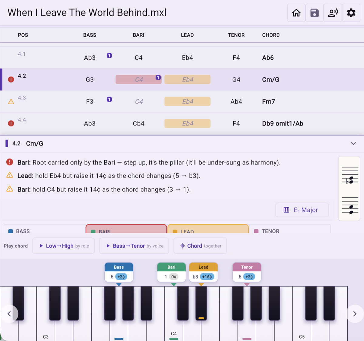Screen dimensions: 364x341
Task: Play chord Bass→Tenor by voice
Action: point(134,246)
